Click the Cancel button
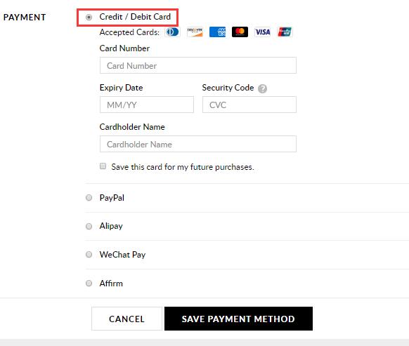409x346 pixels. coord(126,319)
